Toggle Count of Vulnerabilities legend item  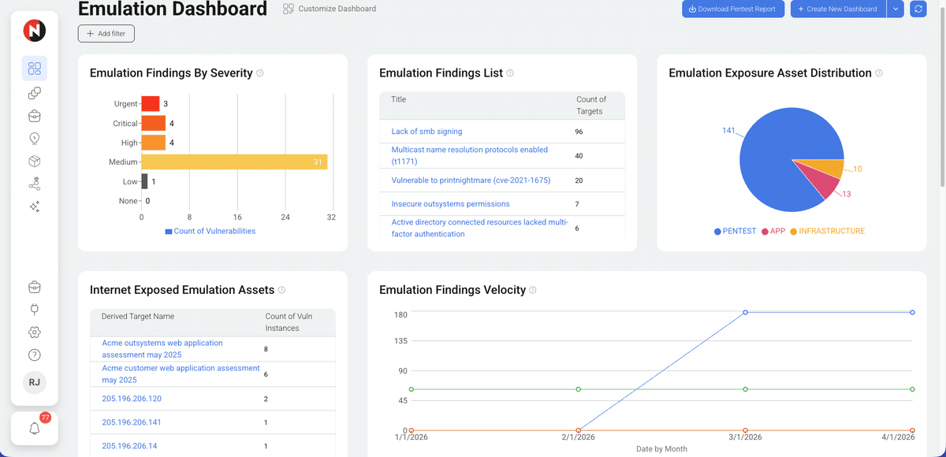pos(210,231)
